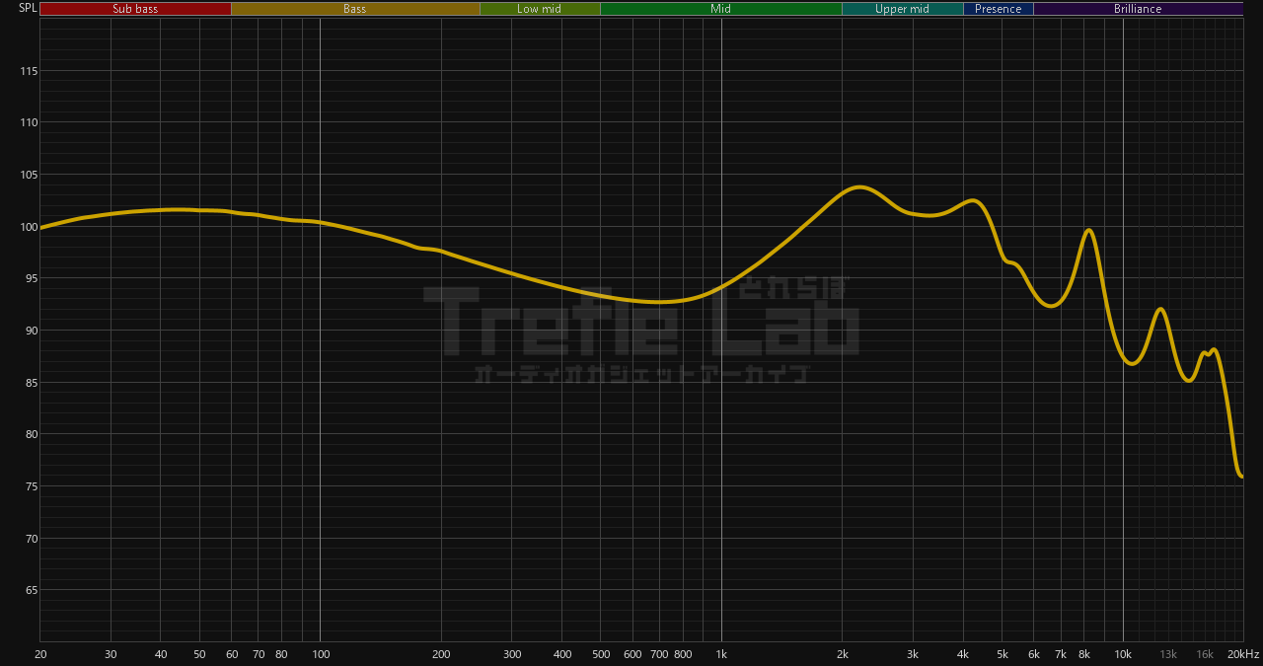Click the 110 dB axis value
This screenshot has height=666, width=1263.
point(28,123)
